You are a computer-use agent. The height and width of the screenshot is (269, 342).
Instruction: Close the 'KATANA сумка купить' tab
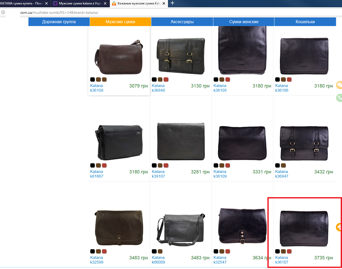pyautogui.click(x=46, y=3)
